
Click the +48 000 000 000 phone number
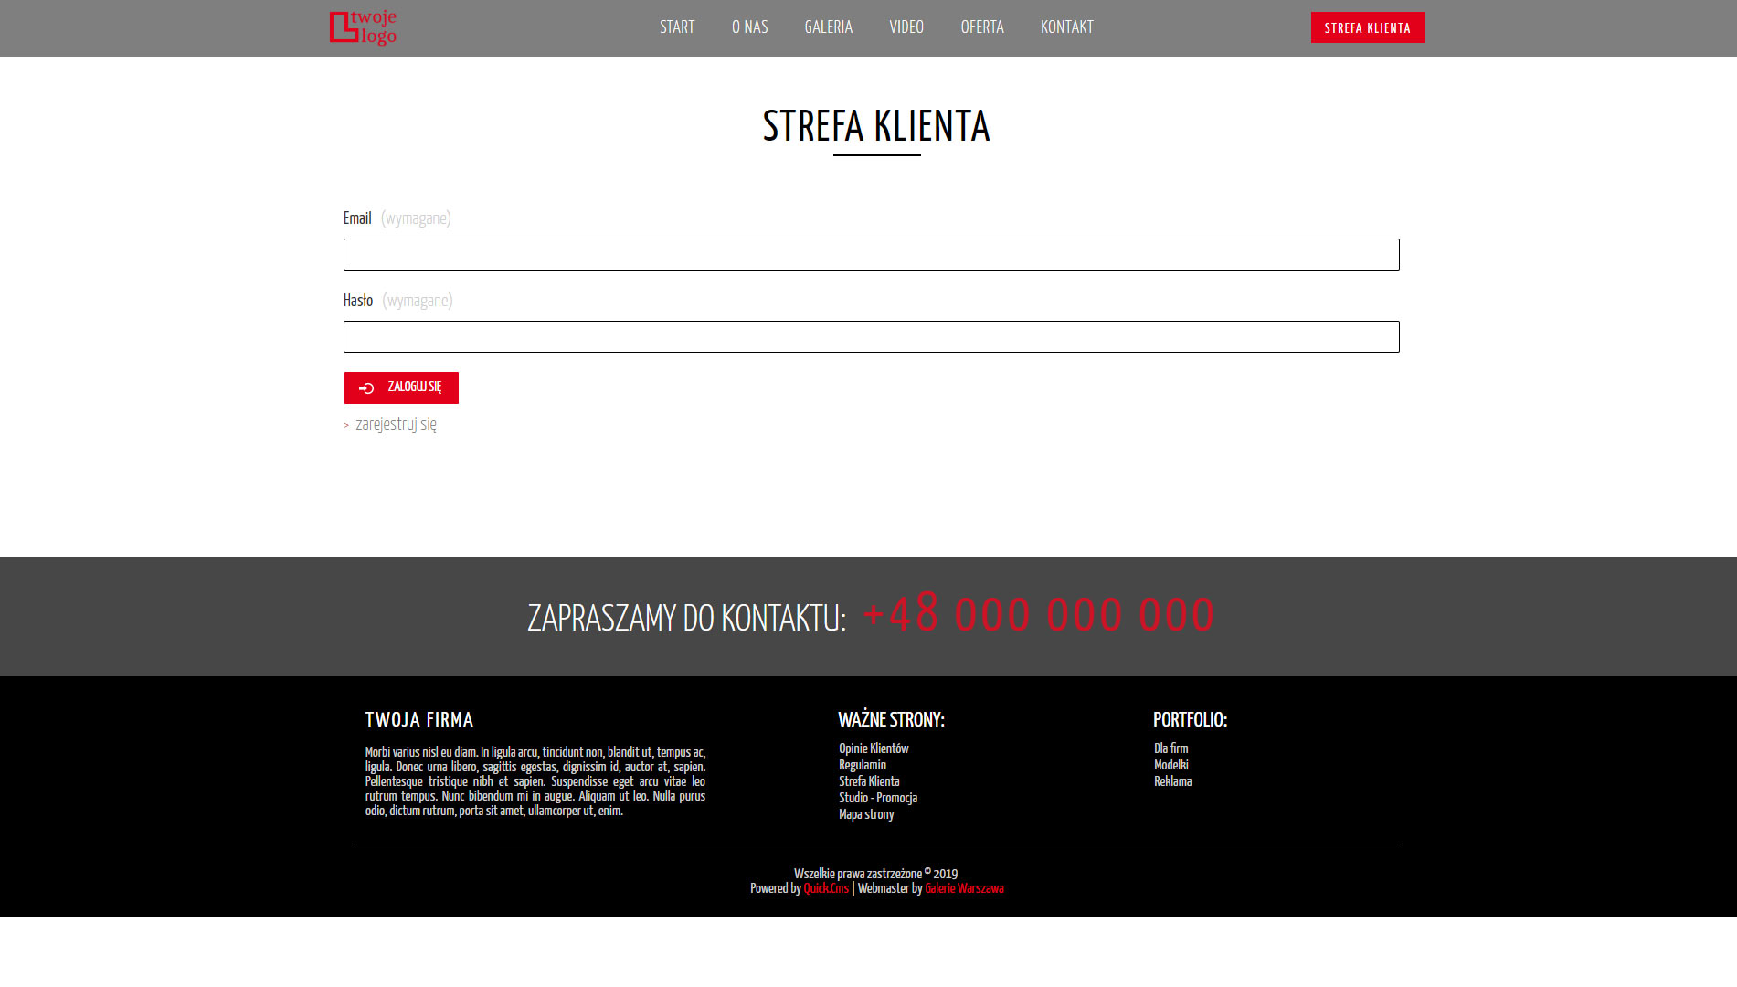pyautogui.click(x=1038, y=614)
